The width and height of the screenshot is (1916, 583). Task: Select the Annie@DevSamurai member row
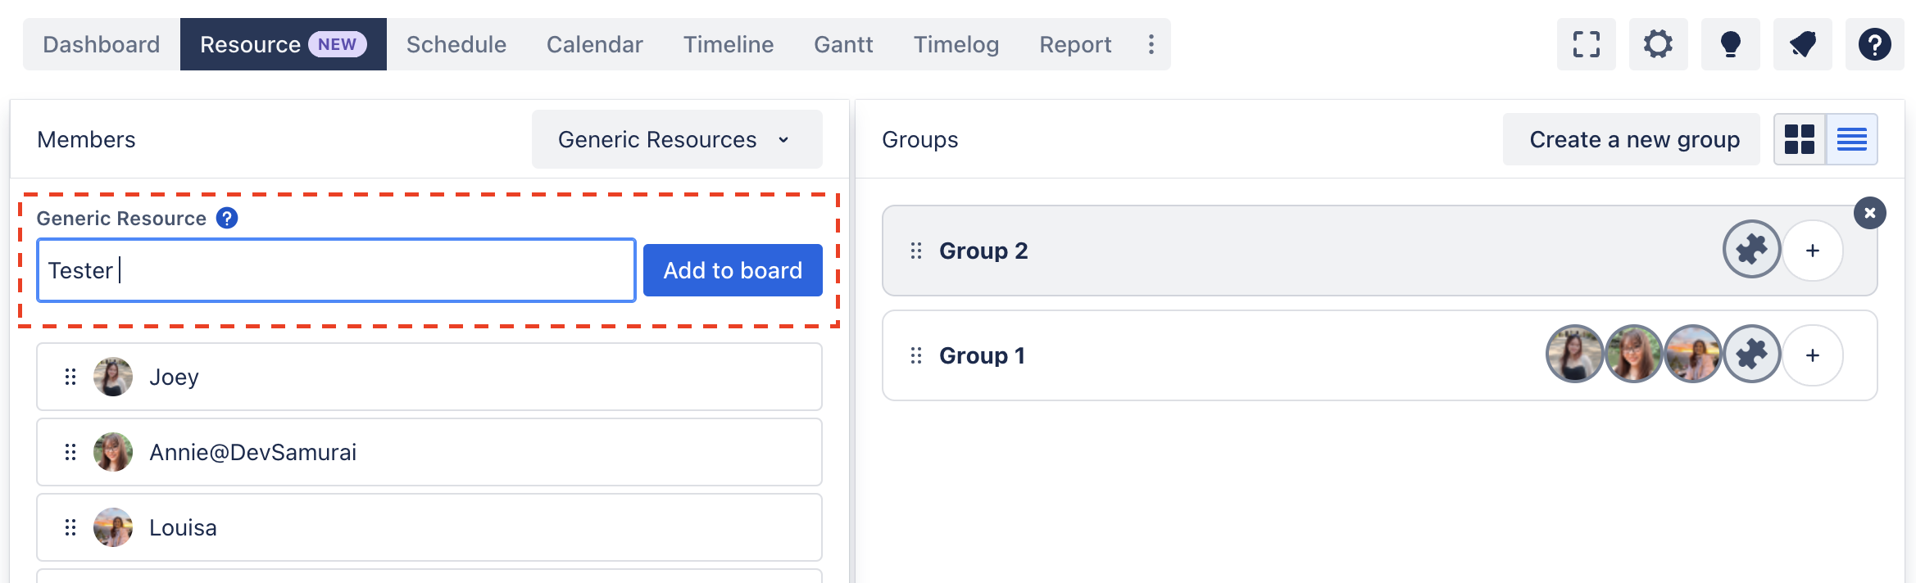click(429, 452)
